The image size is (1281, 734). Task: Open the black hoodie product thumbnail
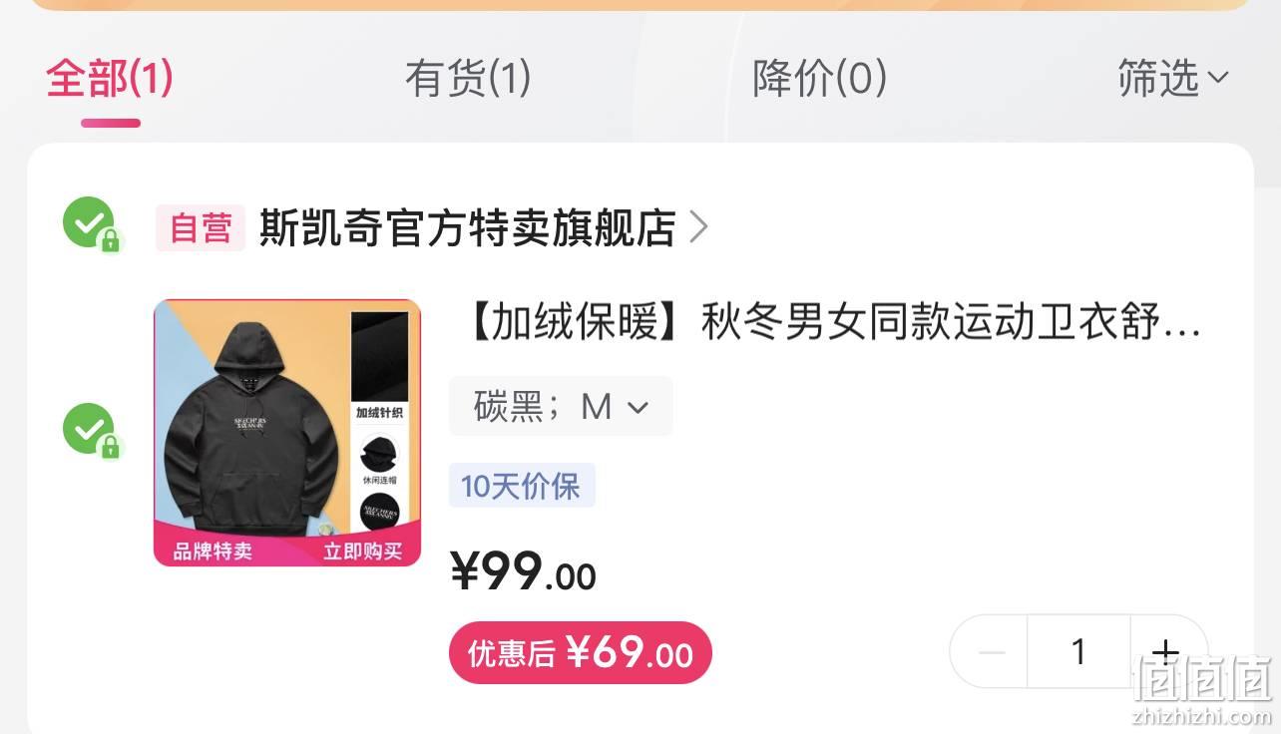(287, 433)
